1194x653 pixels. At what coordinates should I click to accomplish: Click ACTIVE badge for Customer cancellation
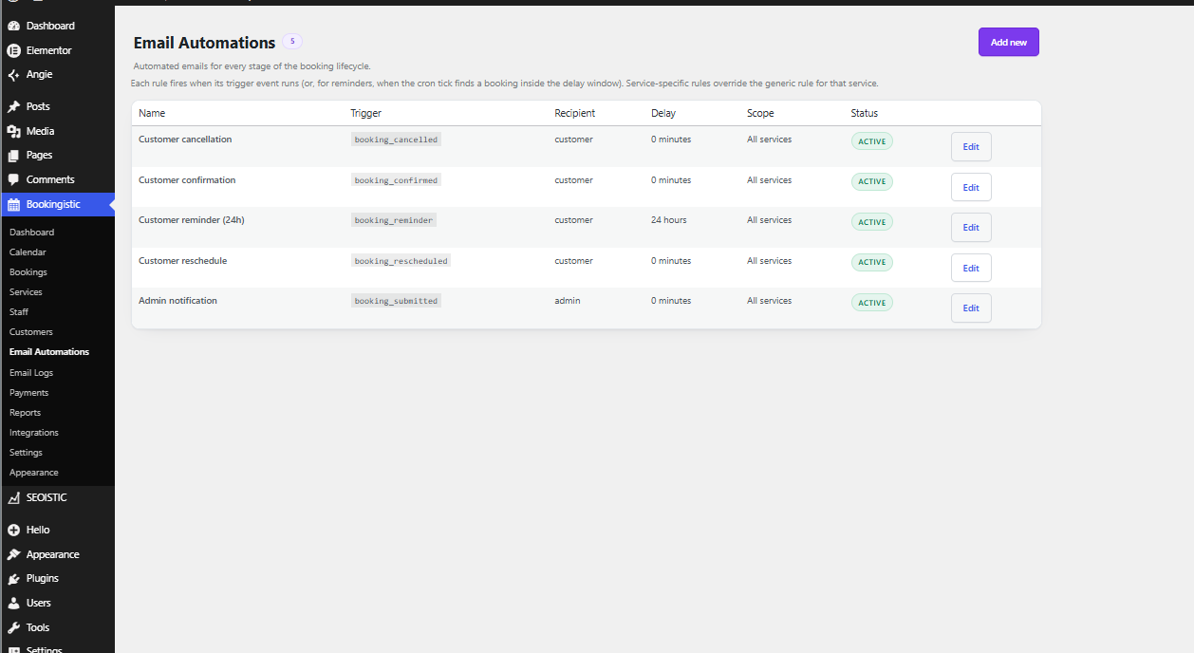click(872, 141)
